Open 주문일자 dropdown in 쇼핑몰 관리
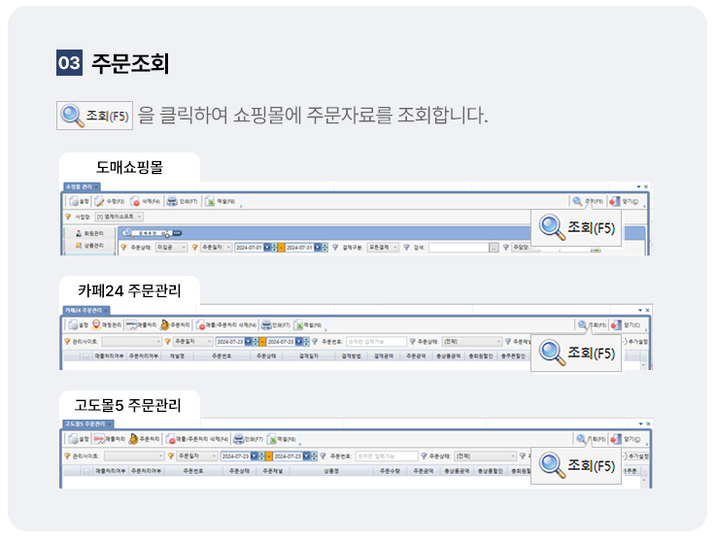Image resolution: width=716 pixels, height=541 pixels. 216,248
